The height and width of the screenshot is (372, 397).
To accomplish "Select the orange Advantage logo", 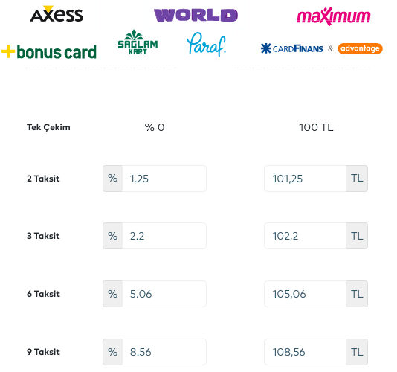I will 360,48.
